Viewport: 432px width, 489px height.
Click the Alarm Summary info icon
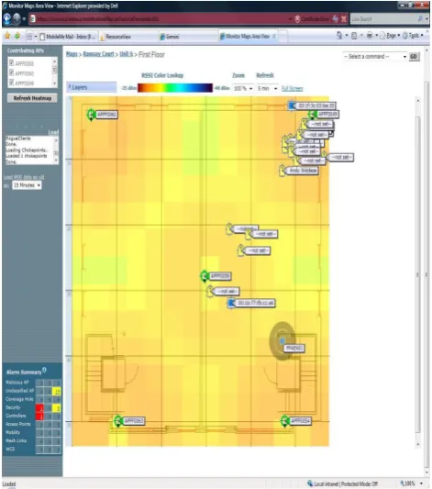[x=44, y=370]
